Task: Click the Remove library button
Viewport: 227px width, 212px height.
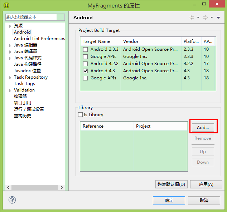Action: (x=203, y=138)
